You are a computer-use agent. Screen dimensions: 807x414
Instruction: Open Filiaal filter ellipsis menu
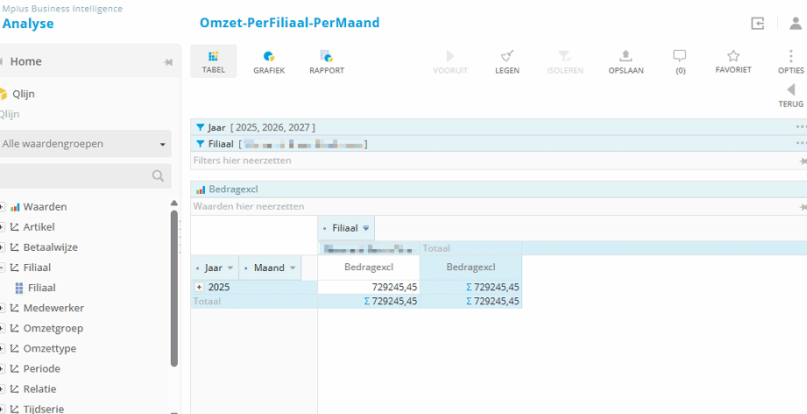click(x=801, y=143)
